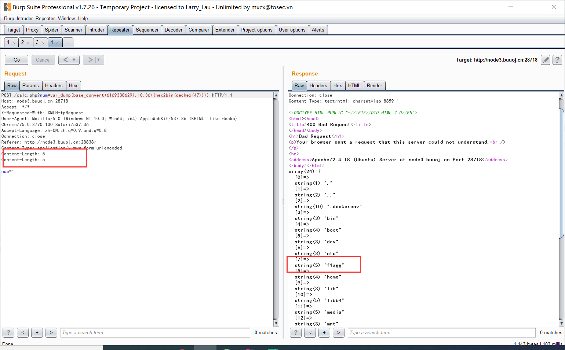Image resolution: width=565 pixels, height=350 pixels.
Task: Switch to the Target tab
Action: [14, 30]
